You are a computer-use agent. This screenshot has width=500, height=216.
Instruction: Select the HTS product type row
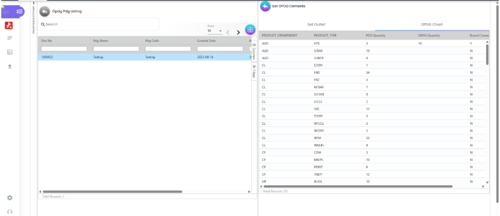372,43
